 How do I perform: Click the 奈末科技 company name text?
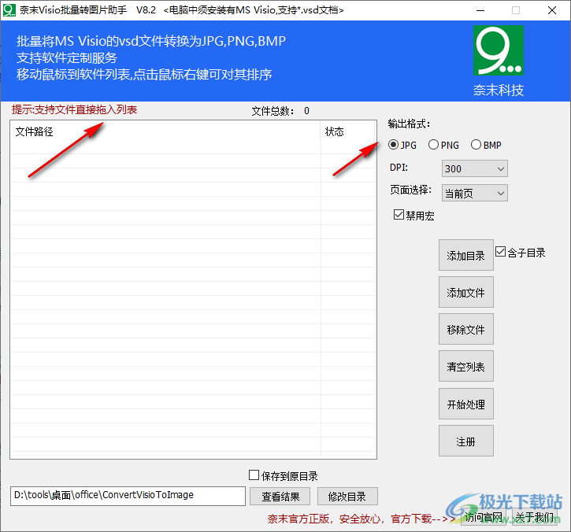pyautogui.click(x=499, y=90)
